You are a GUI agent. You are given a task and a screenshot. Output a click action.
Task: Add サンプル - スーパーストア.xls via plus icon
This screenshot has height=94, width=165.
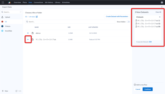point(28,40)
